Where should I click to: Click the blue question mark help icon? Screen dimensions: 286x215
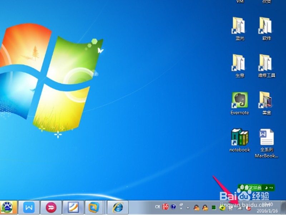coord(173,207)
